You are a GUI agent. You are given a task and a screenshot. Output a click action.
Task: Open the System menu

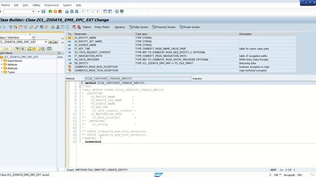67,5
